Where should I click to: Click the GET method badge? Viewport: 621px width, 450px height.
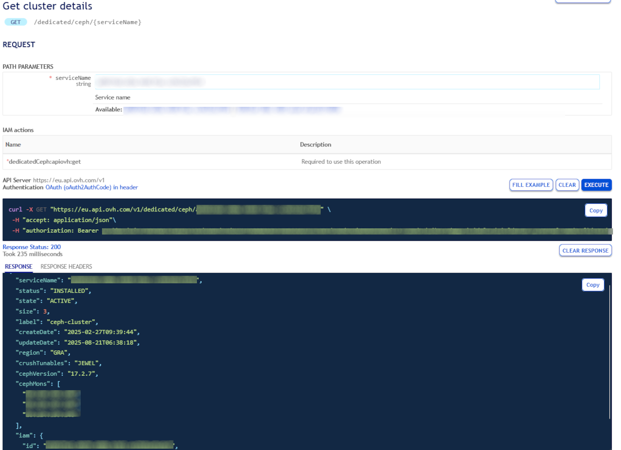[x=15, y=21]
